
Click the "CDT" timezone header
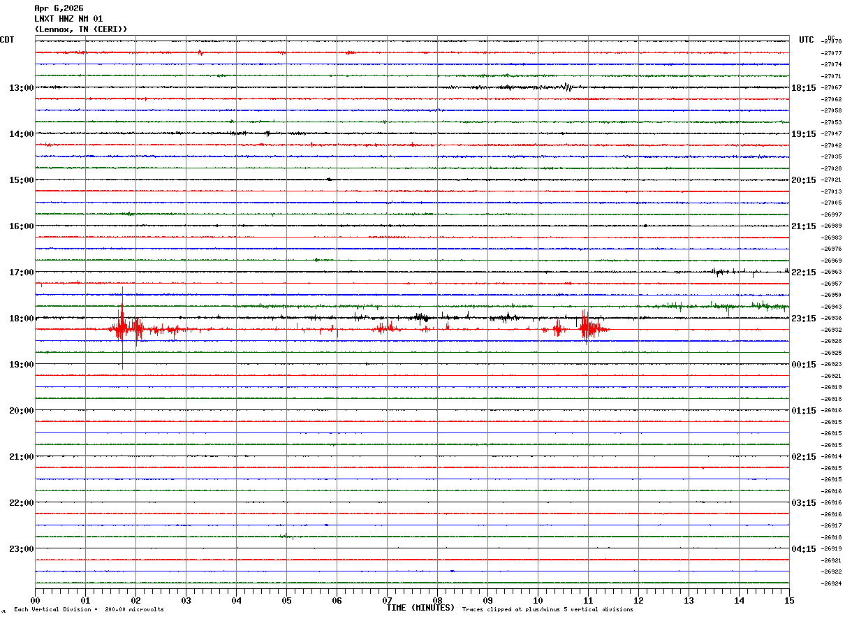7,40
